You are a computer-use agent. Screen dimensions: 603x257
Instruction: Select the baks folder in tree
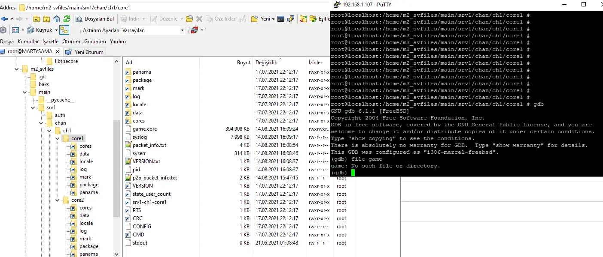(44, 84)
